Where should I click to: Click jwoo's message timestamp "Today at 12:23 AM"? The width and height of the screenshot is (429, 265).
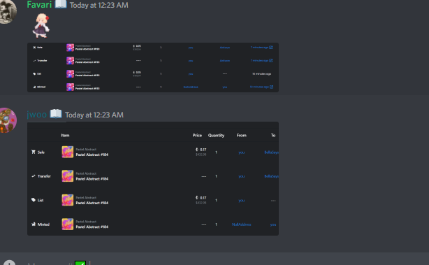pos(94,115)
